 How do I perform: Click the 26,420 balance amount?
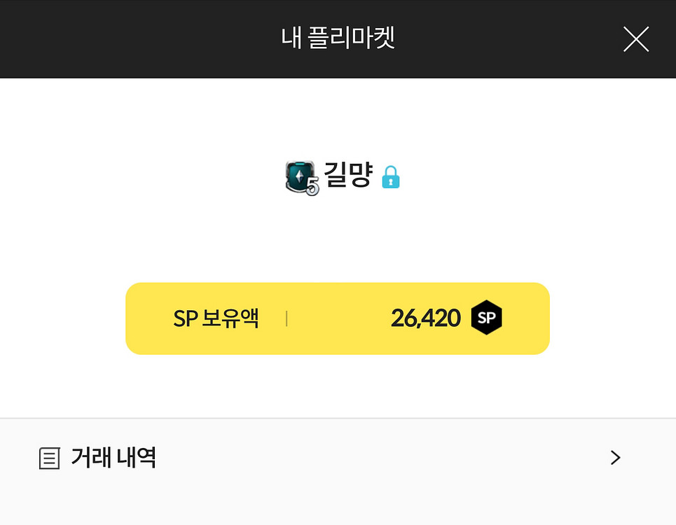click(x=425, y=318)
